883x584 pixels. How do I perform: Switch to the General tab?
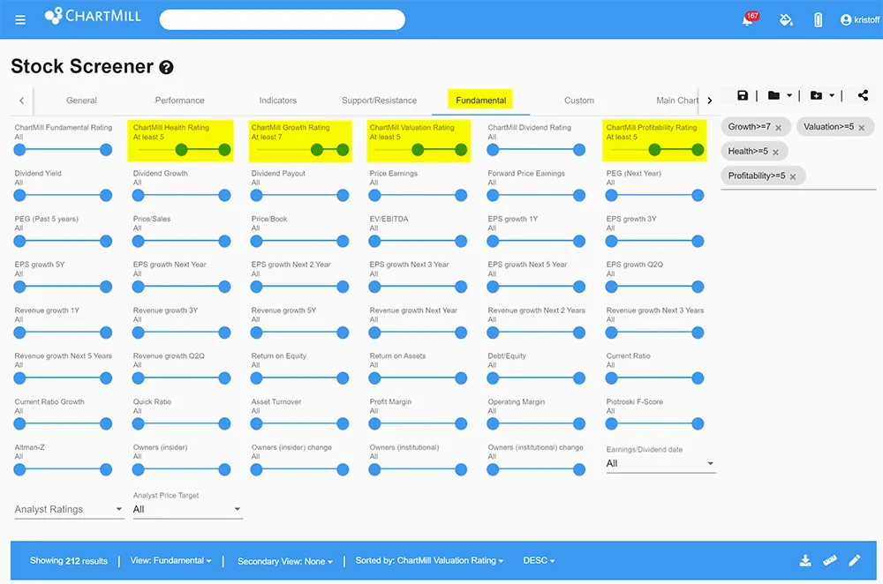pos(81,101)
